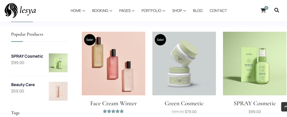This screenshot has width=287, height=117.
Task: Click Beauty Care sidebar thumbnail
Action: point(58,91)
